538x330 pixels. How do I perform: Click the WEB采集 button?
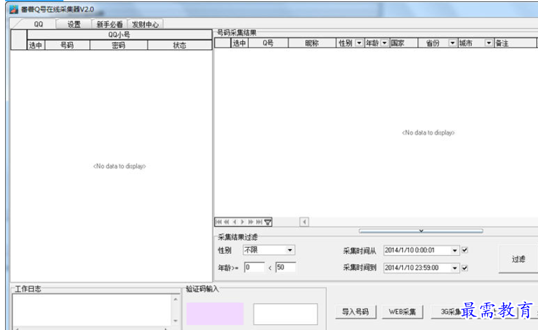click(x=402, y=312)
